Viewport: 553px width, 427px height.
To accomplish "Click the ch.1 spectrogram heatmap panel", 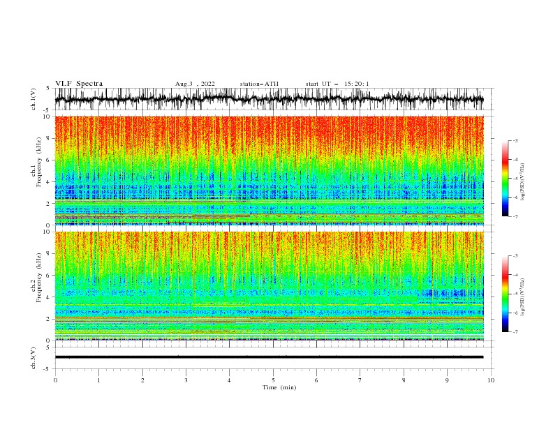I will [269, 170].
